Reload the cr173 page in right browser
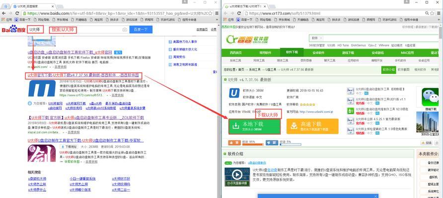Image resolution: width=443 pixels, height=198 pixels. 239,13
